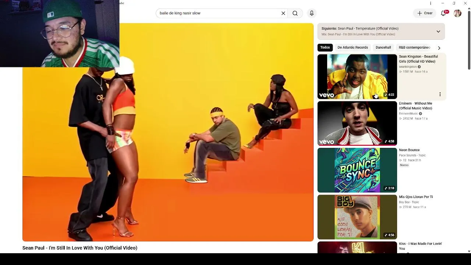Open Kiss - I Was Made For Lovin' You
The image size is (471, 265).
point(420,246)
